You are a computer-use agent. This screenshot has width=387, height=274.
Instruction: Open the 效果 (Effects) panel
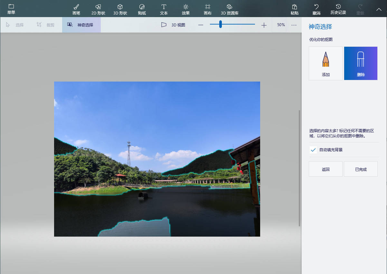click(x=186, y=9)
